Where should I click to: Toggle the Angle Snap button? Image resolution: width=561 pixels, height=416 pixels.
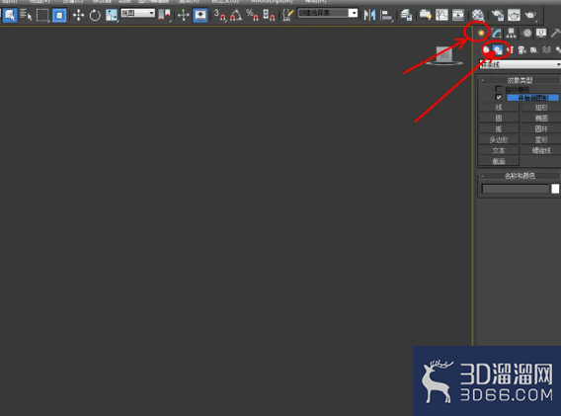pos(236,15)
